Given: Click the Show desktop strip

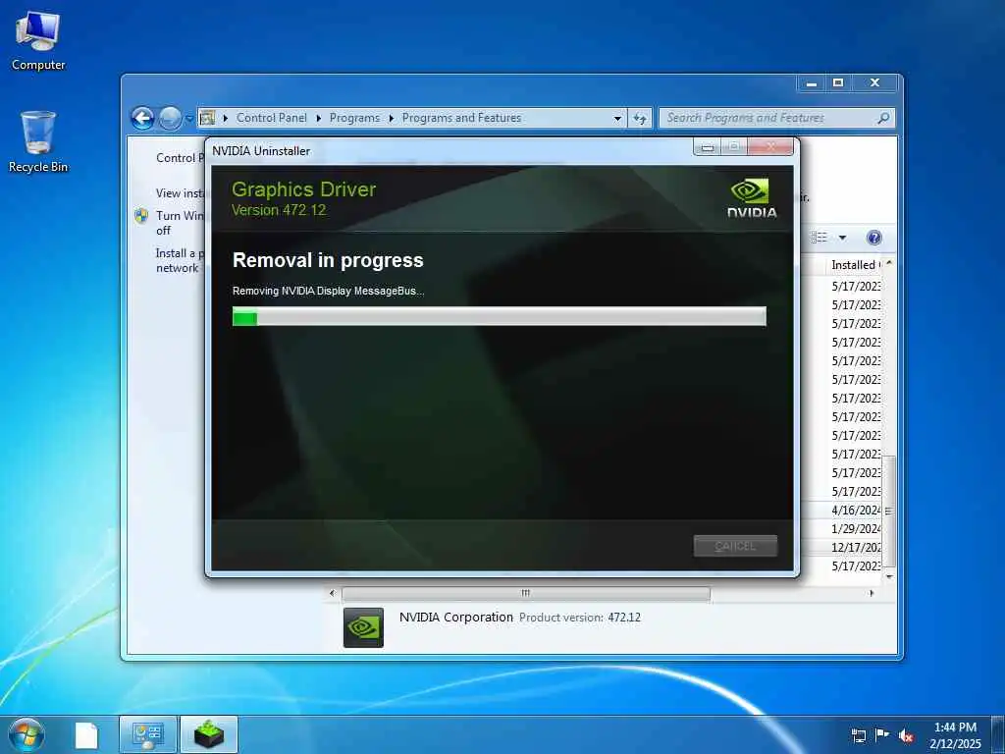Looking at the screenshot, I should point(998,734).
